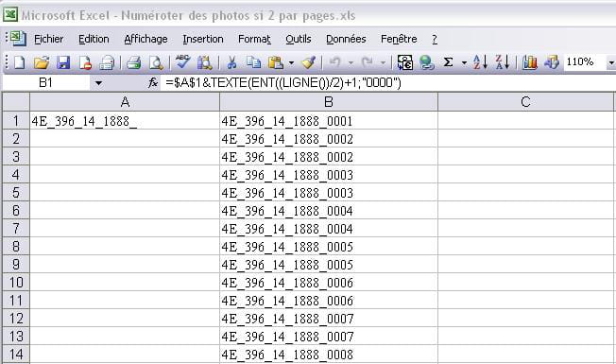The width and height of the screenshot is (616, 364).
Task: Expand the Name Box dropdown arrow
Action: pos(98,83)
